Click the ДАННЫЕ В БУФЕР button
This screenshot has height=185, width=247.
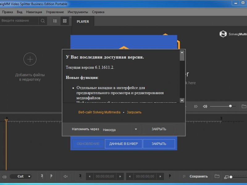[124, 144]
